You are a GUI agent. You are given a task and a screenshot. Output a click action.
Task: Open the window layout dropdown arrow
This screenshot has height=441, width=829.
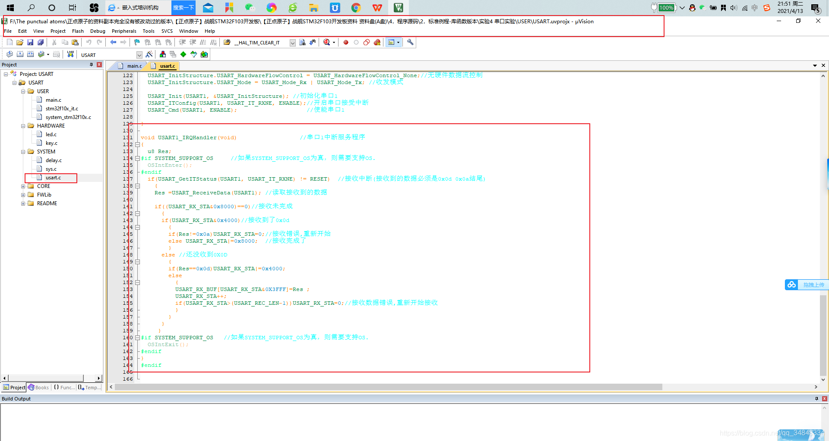[x=398, y=42]
